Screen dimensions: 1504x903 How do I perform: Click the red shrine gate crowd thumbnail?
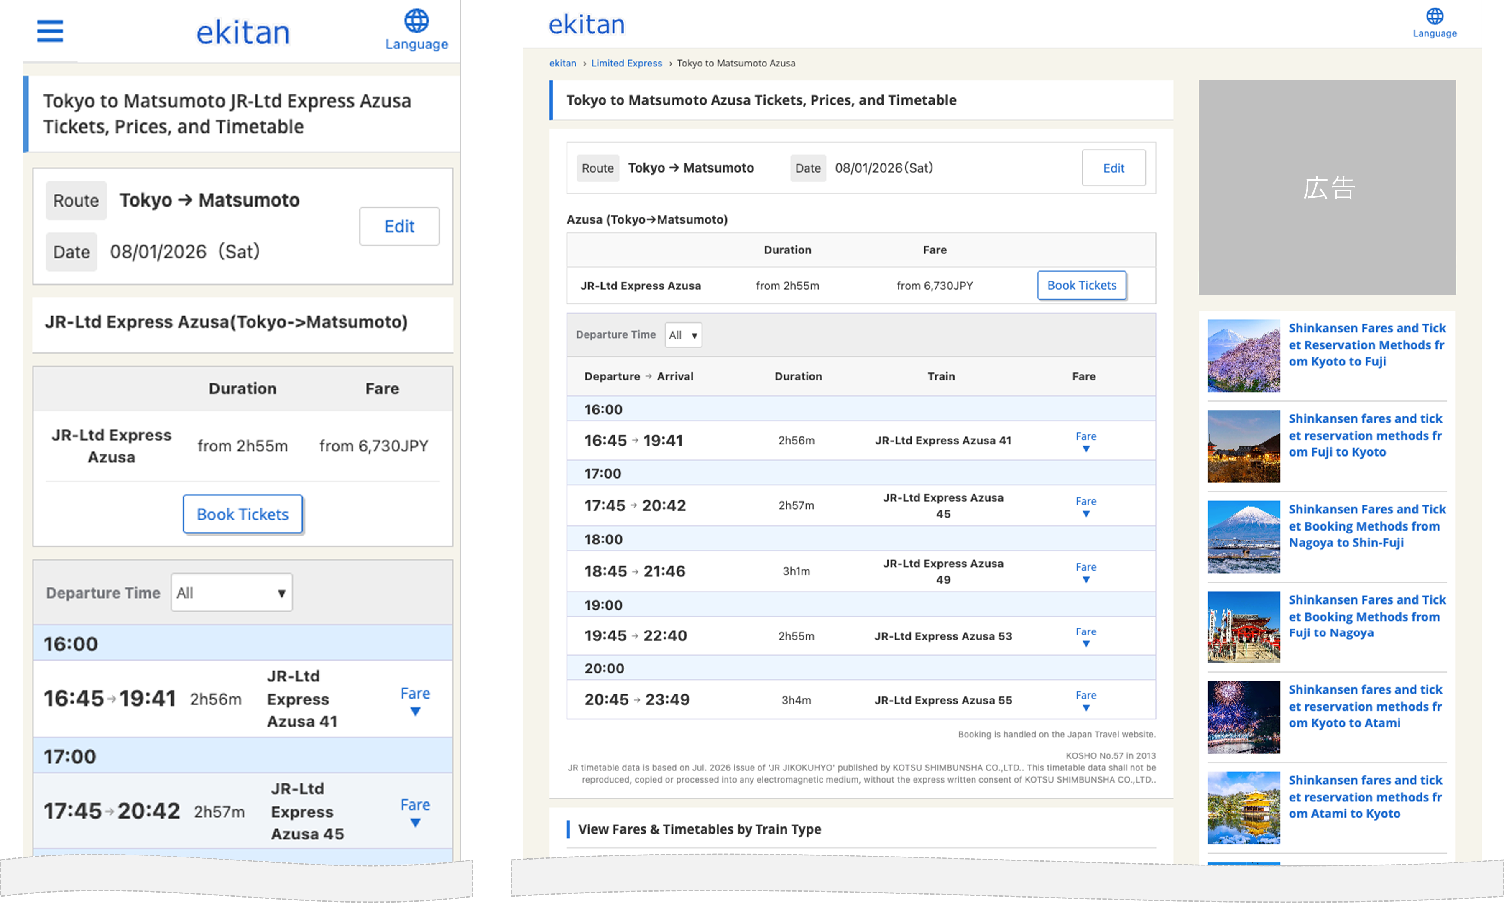point(1244,628)
